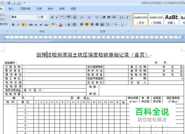Open the 段落 dialog launcher
This screenshot has width=185, height=134.
[129, 31]
